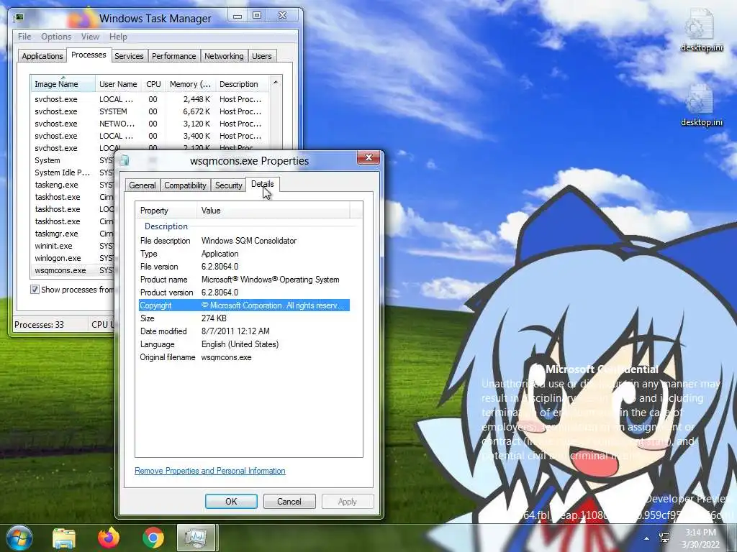Viewport: 737px width, 552px height.
Task: Close the wsqmcons.exe Properties dialog
Action: point(368,157)
